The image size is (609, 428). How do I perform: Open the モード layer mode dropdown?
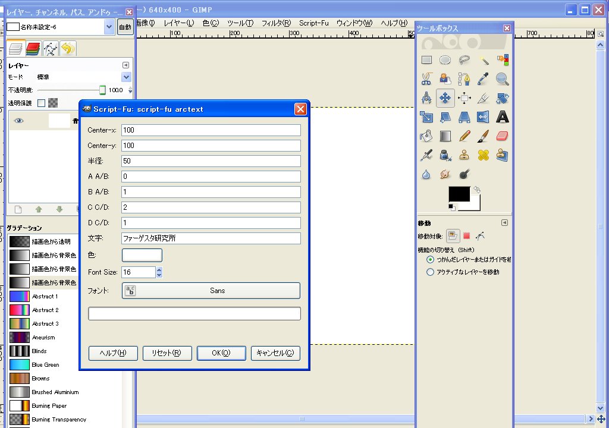126,77
